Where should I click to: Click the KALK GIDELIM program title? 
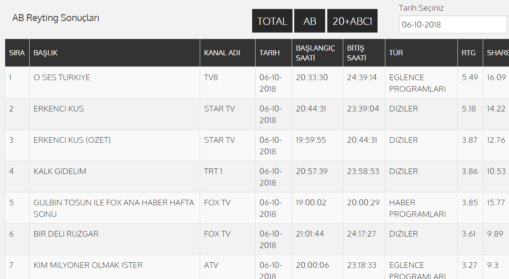(x=60, y=171)
